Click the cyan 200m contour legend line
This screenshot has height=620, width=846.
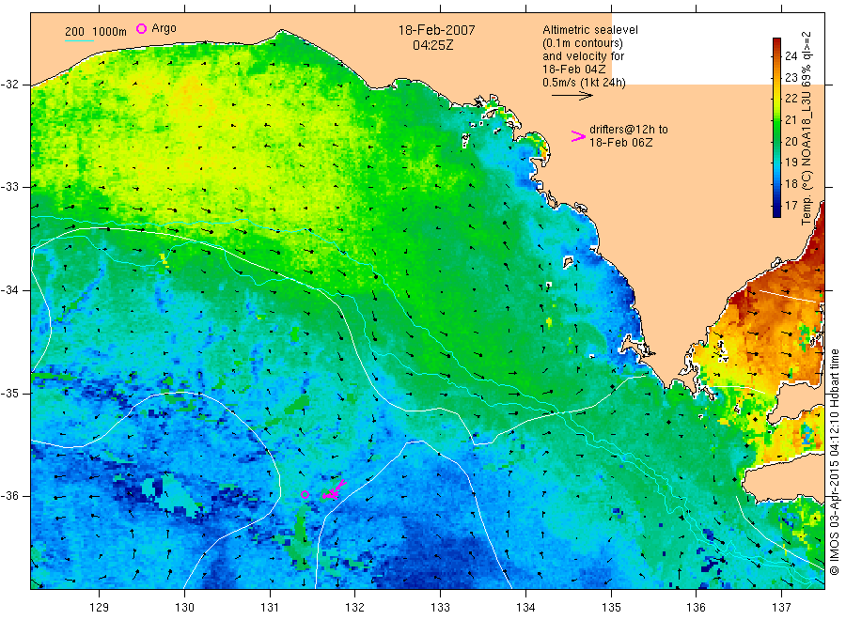[x=79, y=41]
